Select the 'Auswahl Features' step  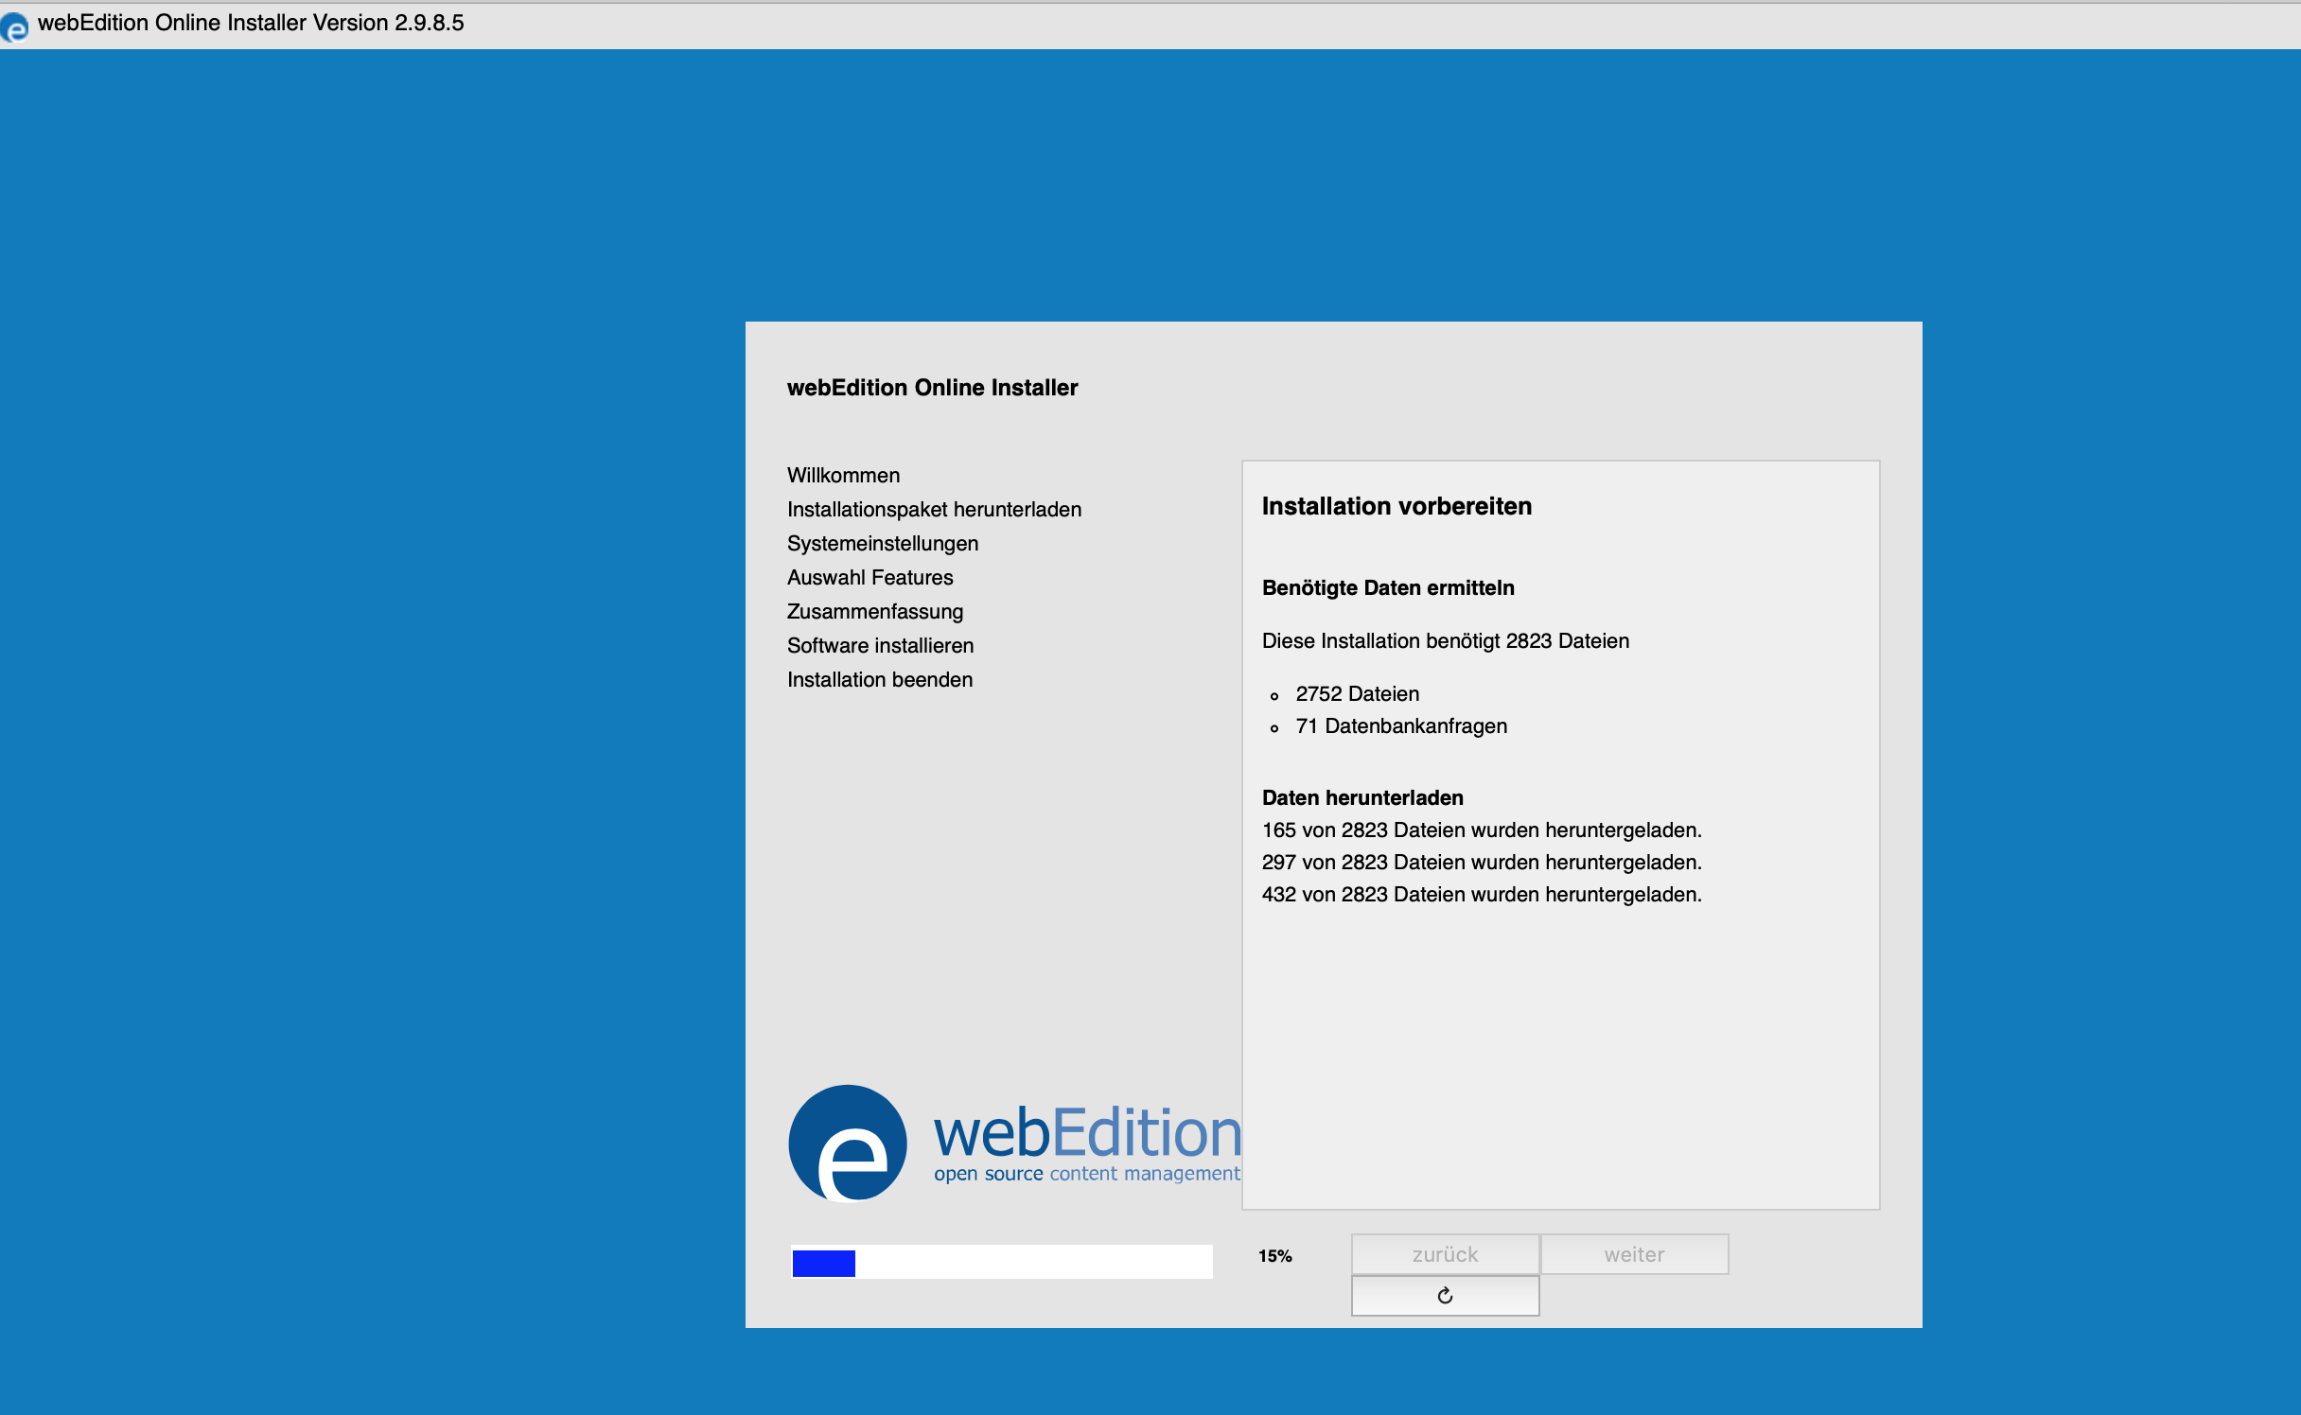(x=869, y=577)
